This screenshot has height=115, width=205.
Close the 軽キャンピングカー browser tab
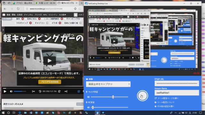click(x=77, y=3)
